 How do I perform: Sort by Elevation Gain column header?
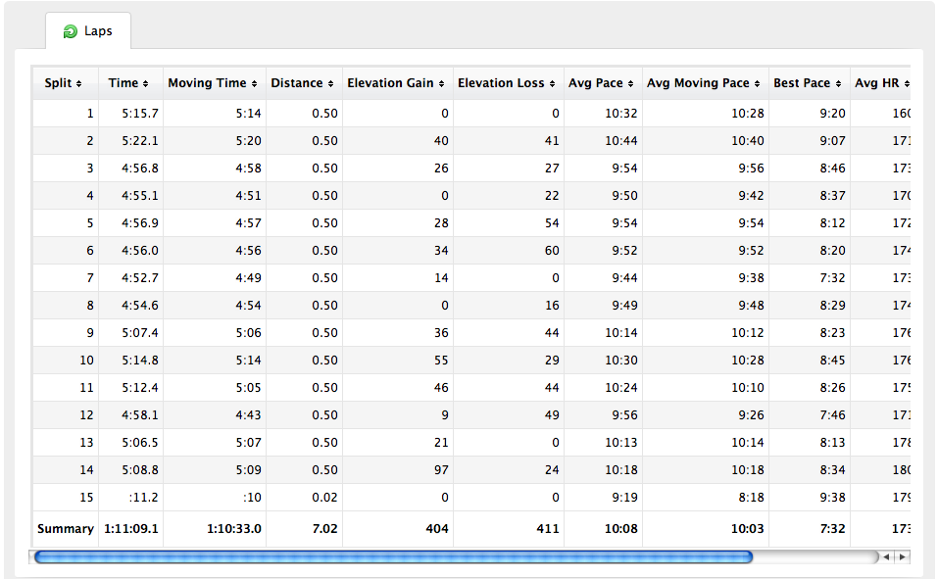coord(397,83)
